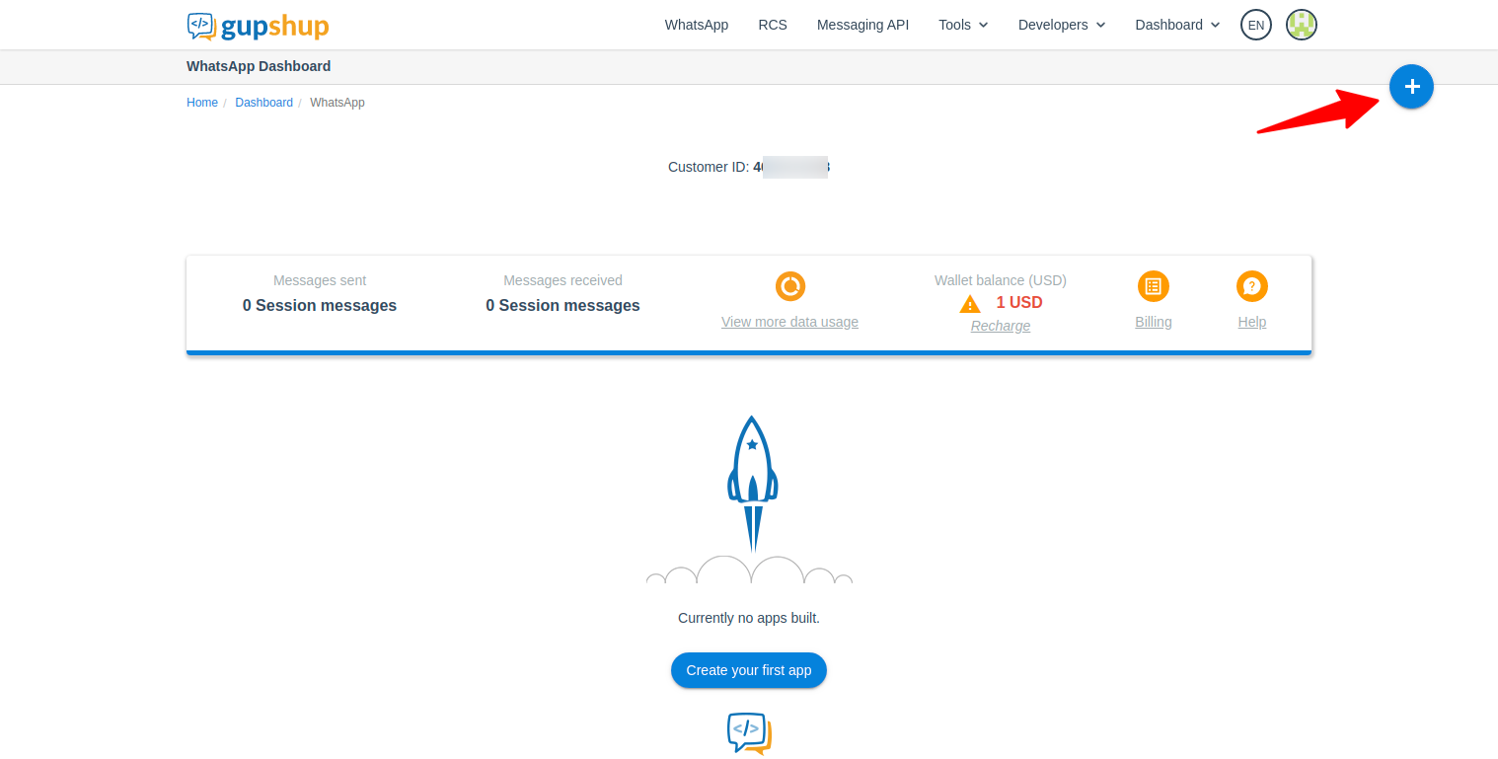1498x759 pixels.
Task: Open RCS in the top navigation
Action: [773, 25]
